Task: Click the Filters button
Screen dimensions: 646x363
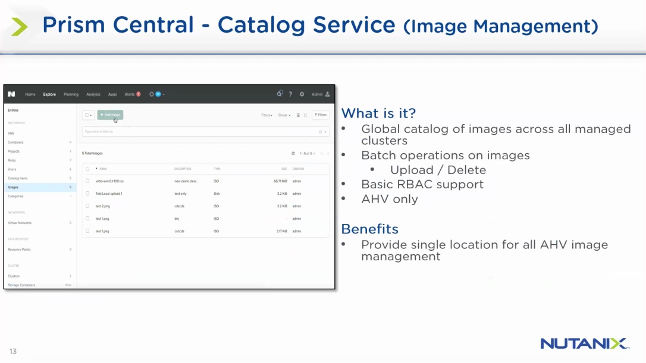Action: pyautogui.click(x=320, y=115)
